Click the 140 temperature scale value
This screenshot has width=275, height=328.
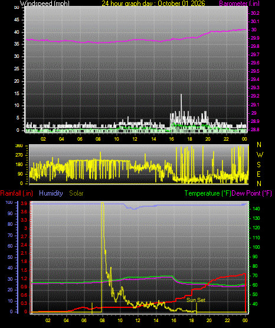[x=256, y=209]
